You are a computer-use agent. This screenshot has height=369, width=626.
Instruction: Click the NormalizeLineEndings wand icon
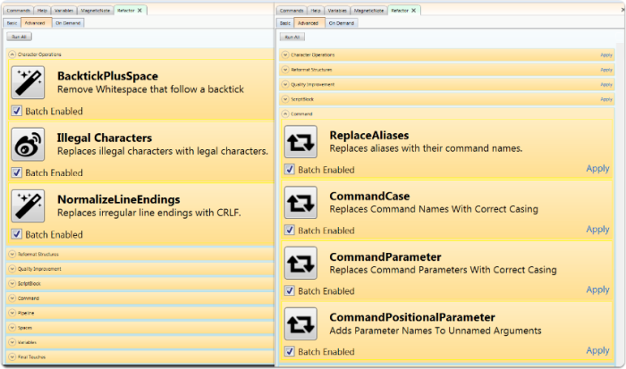28,205
